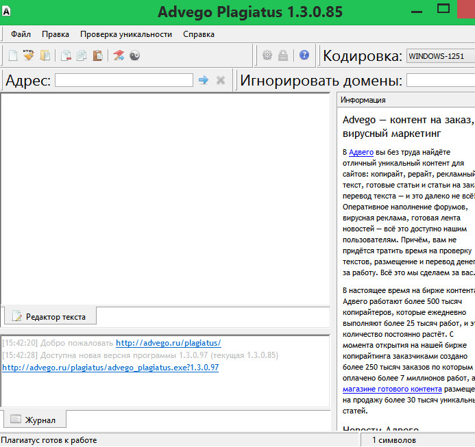
Task: Minimize the Advego Plagiatus window
Action: 417,12
